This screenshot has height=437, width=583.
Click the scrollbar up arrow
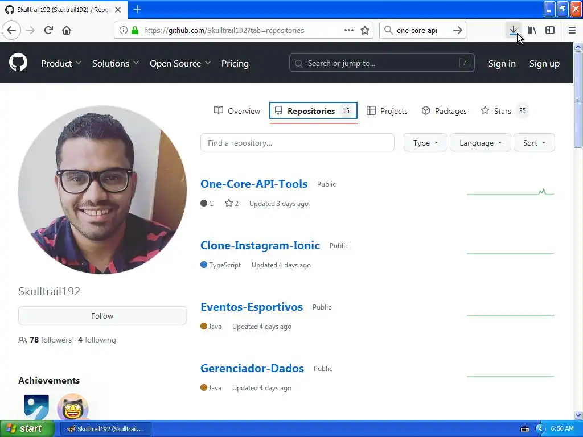point(578,47)
